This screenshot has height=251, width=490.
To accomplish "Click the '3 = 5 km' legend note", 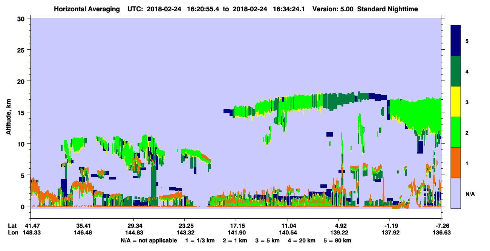I will click(268, 240).
